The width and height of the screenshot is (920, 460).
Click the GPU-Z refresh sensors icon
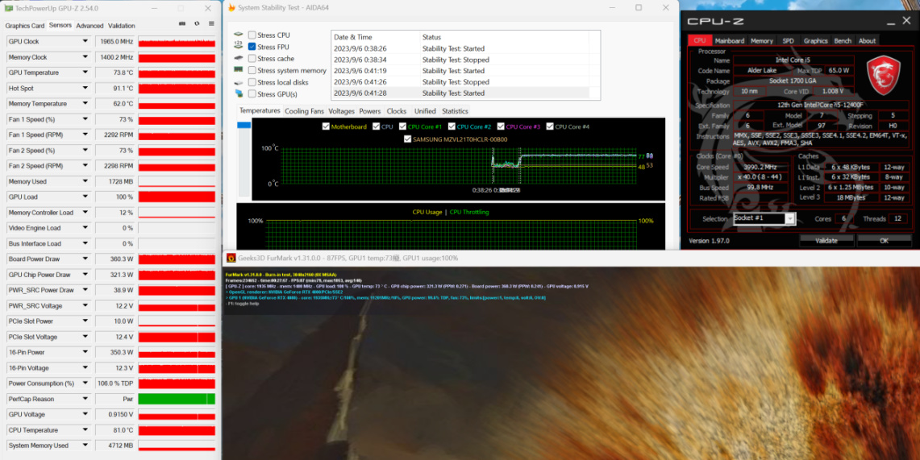point(197,24)
